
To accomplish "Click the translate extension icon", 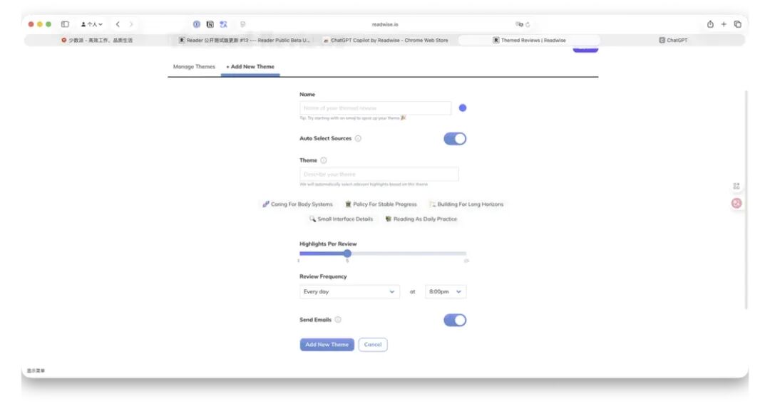I will [x=223, y=24].
